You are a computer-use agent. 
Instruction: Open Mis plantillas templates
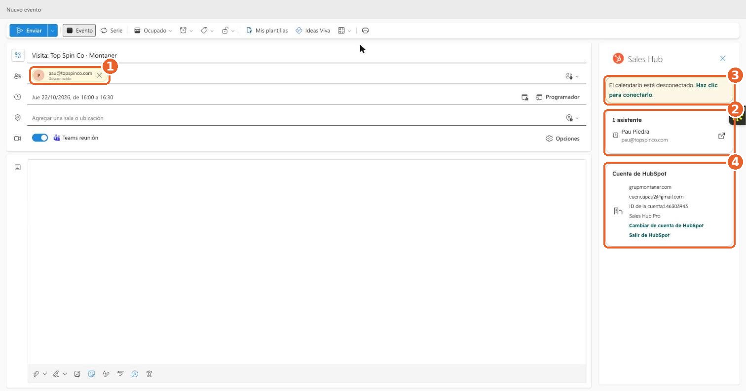[267, 31]
